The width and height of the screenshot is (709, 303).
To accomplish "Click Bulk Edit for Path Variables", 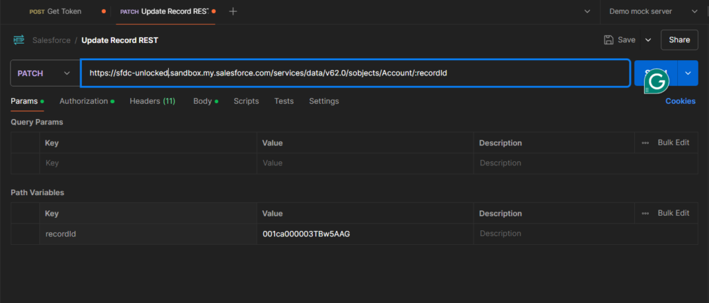I will coord(673,213).
